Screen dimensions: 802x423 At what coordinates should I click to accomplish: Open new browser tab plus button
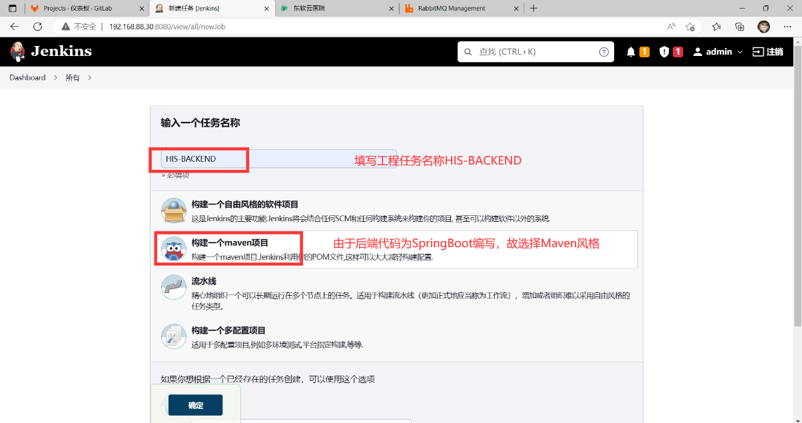(533, 8)
